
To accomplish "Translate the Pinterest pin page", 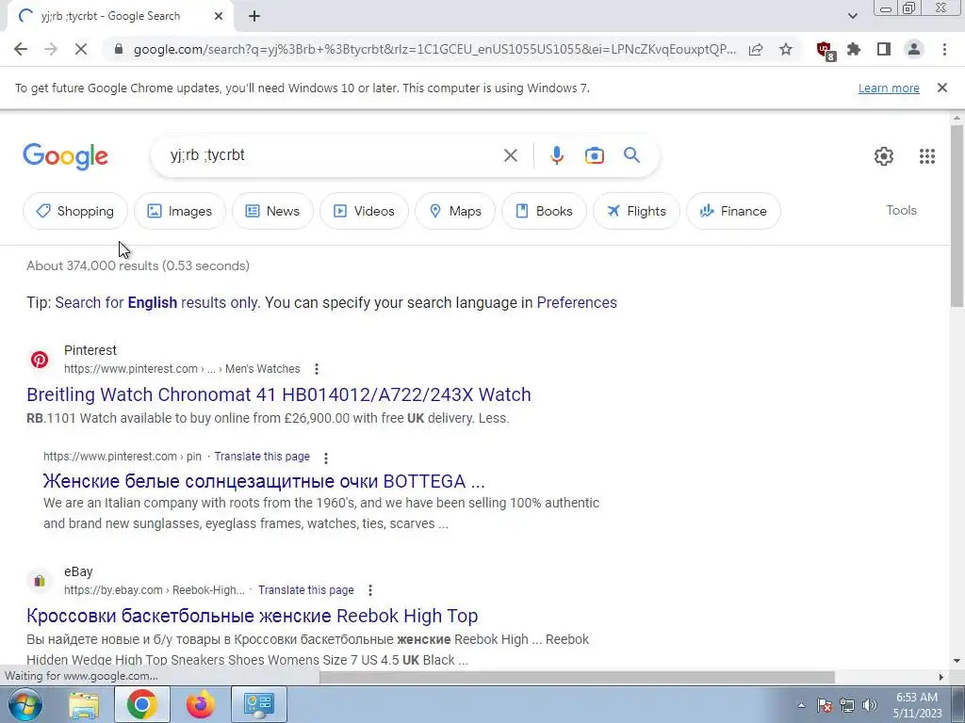I will click(262, 457).
